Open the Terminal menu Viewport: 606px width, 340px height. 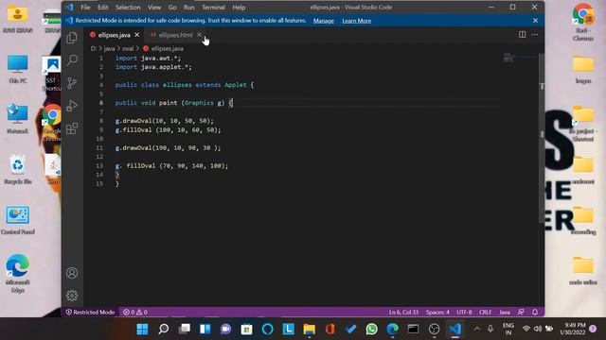click(x=213, y=8)
